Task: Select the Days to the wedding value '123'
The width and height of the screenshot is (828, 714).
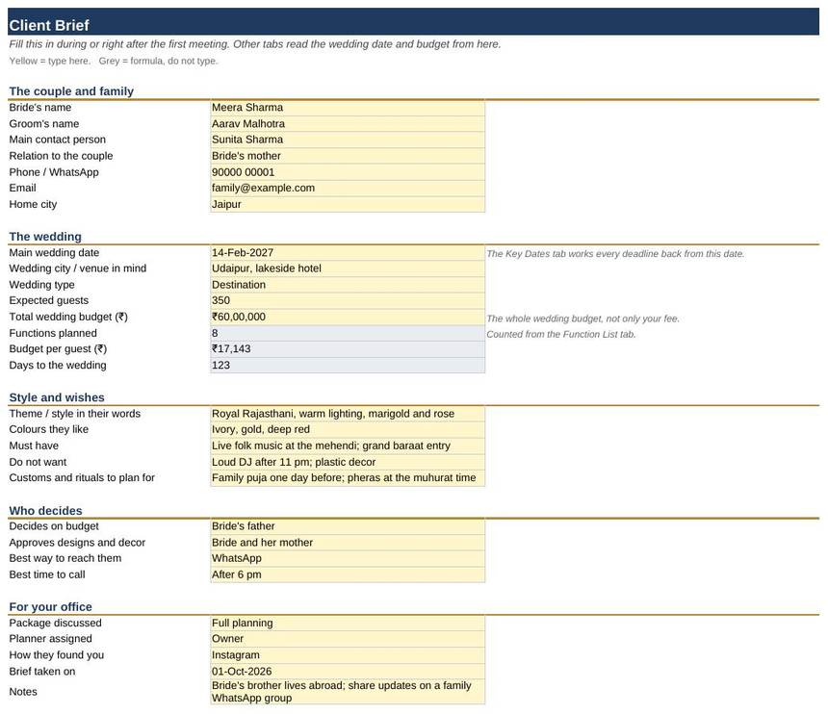Action: coord(348,366)
